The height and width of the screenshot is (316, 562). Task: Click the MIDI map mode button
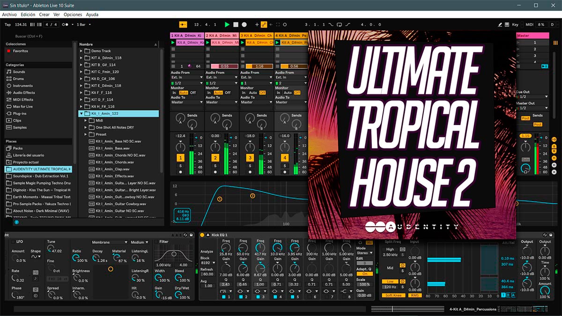(529, 24)
